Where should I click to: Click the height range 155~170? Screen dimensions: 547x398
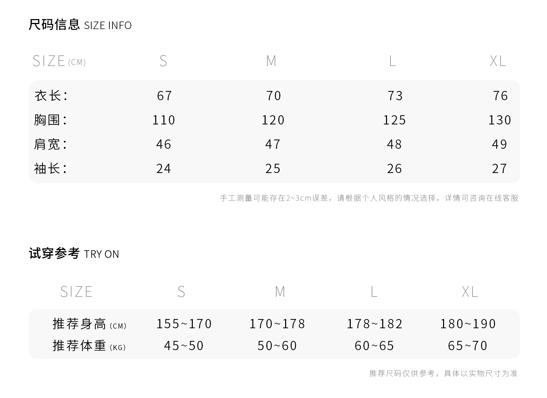(184, 324)
